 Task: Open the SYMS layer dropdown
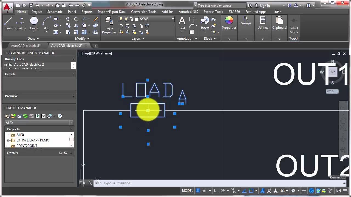pos(173,19)
